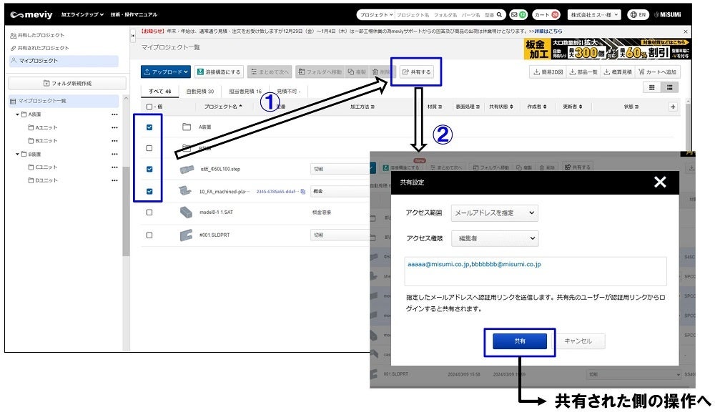Collapse the A装置 folder tree node
The width and height of the screenshot is (715, 415).
[17, 114]
